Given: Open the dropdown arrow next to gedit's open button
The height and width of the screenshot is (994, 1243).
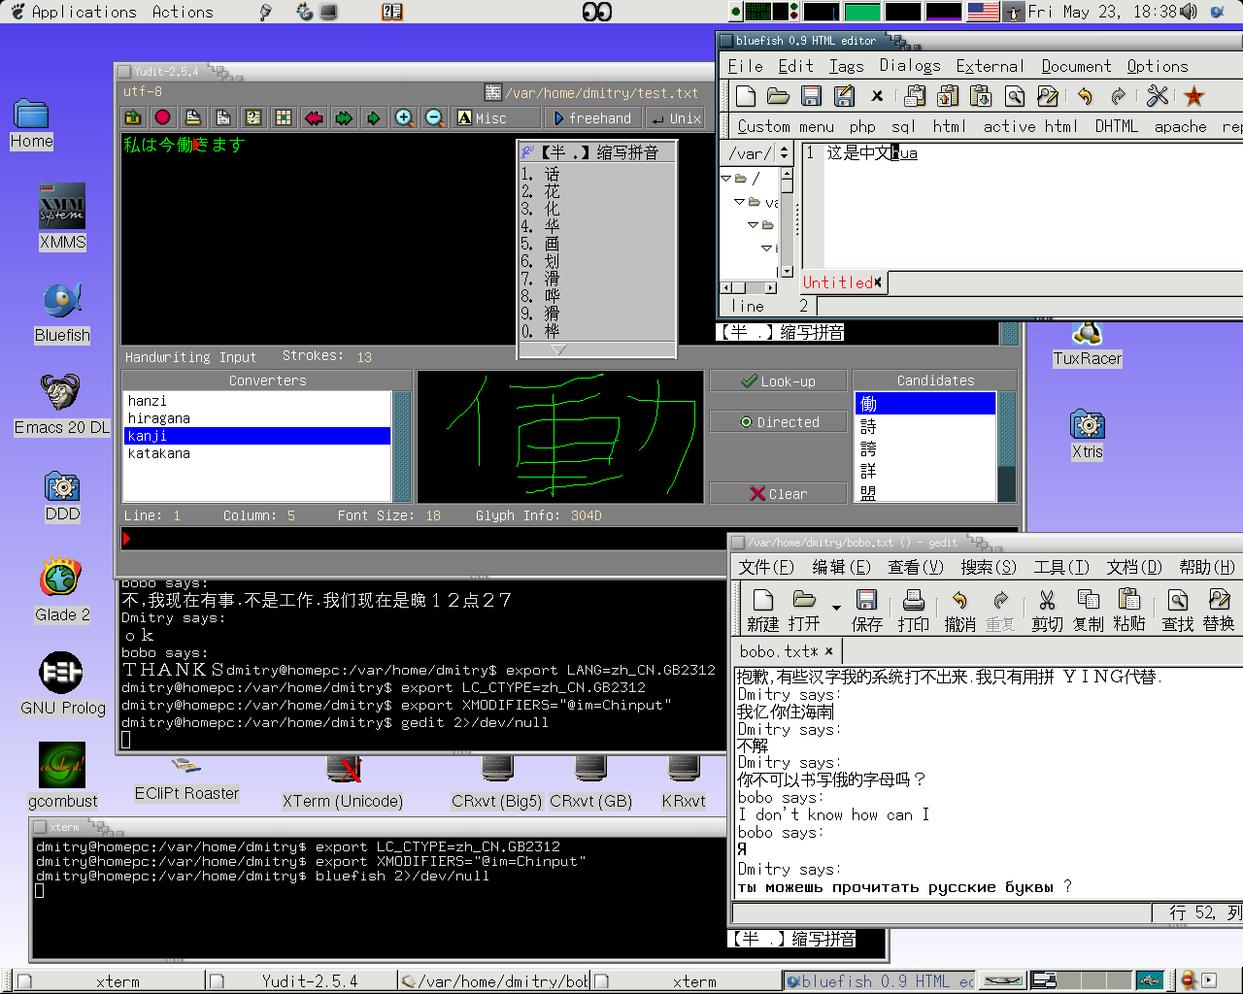Looking at the screenshot, I should (x=836, y=608).
